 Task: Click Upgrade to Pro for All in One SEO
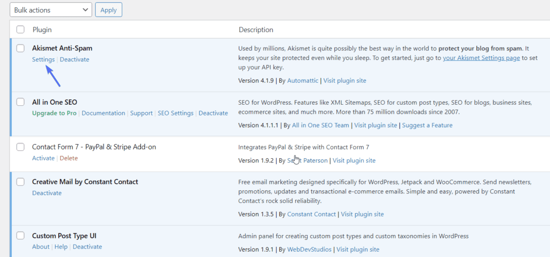54,113
